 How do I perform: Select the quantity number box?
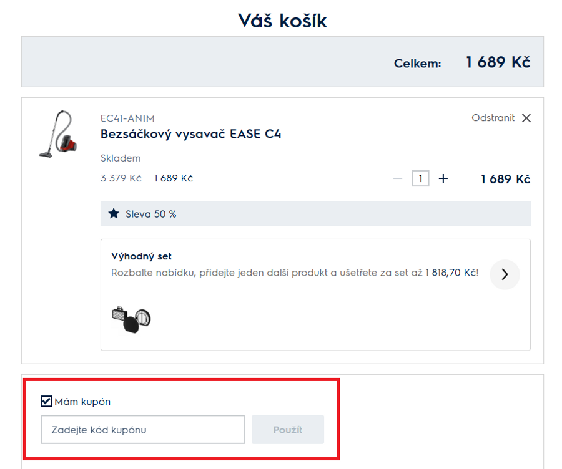[x=420, y=179]
